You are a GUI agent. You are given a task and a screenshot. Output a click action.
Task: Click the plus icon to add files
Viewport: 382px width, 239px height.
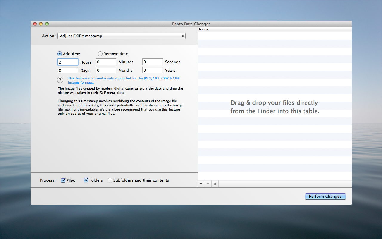click(201, 184)
